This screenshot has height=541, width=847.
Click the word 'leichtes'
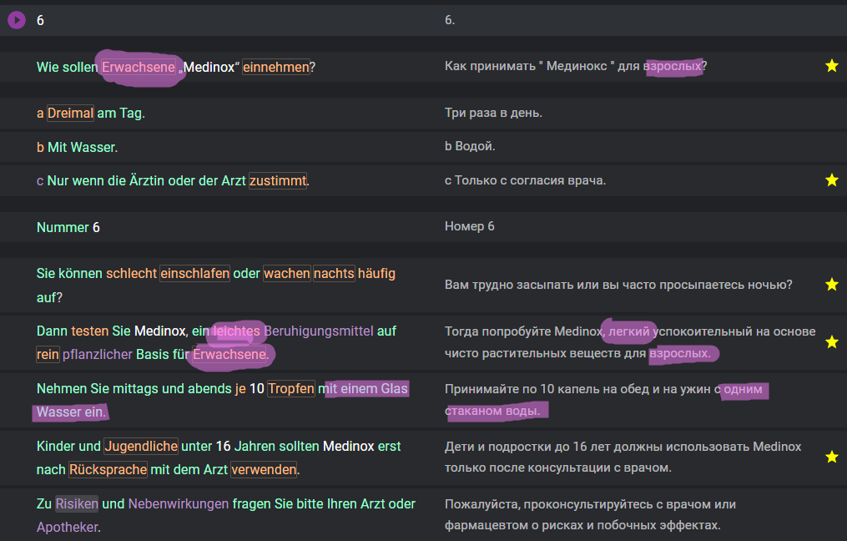(x=237, y=331)
